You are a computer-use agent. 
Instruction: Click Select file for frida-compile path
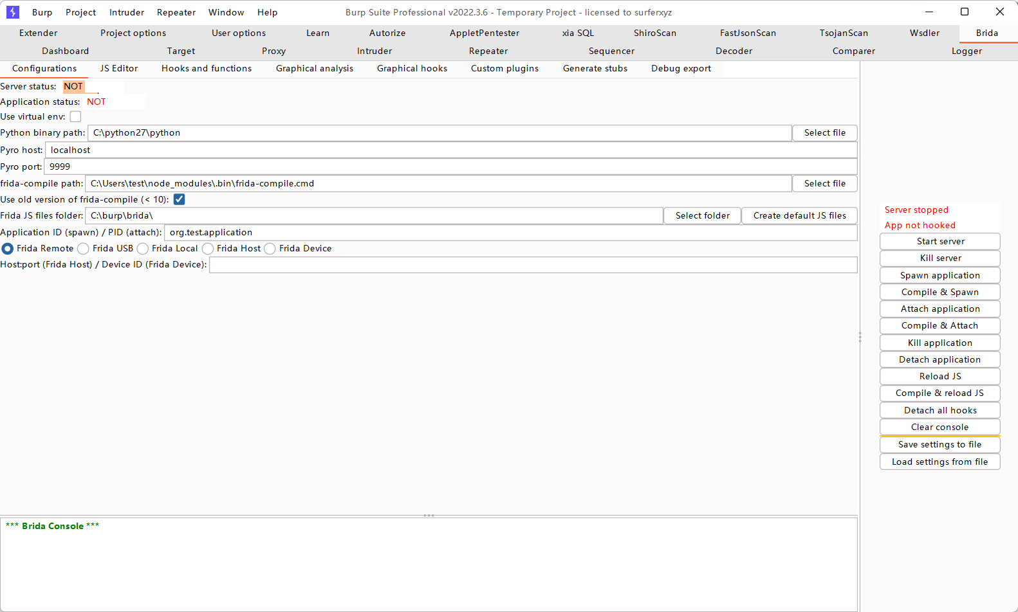pyautogui.click(x=825, y=184)
